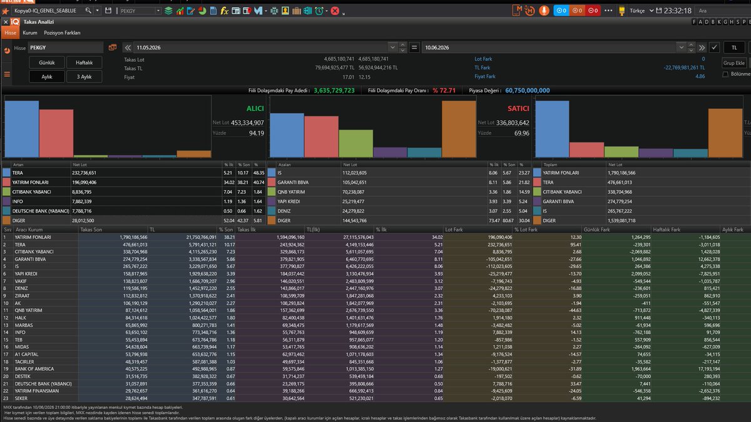Viewport: 751px width, 422px height.
Task: Open the workspace name dropdown arrow
Action: (x=98, y=11)
